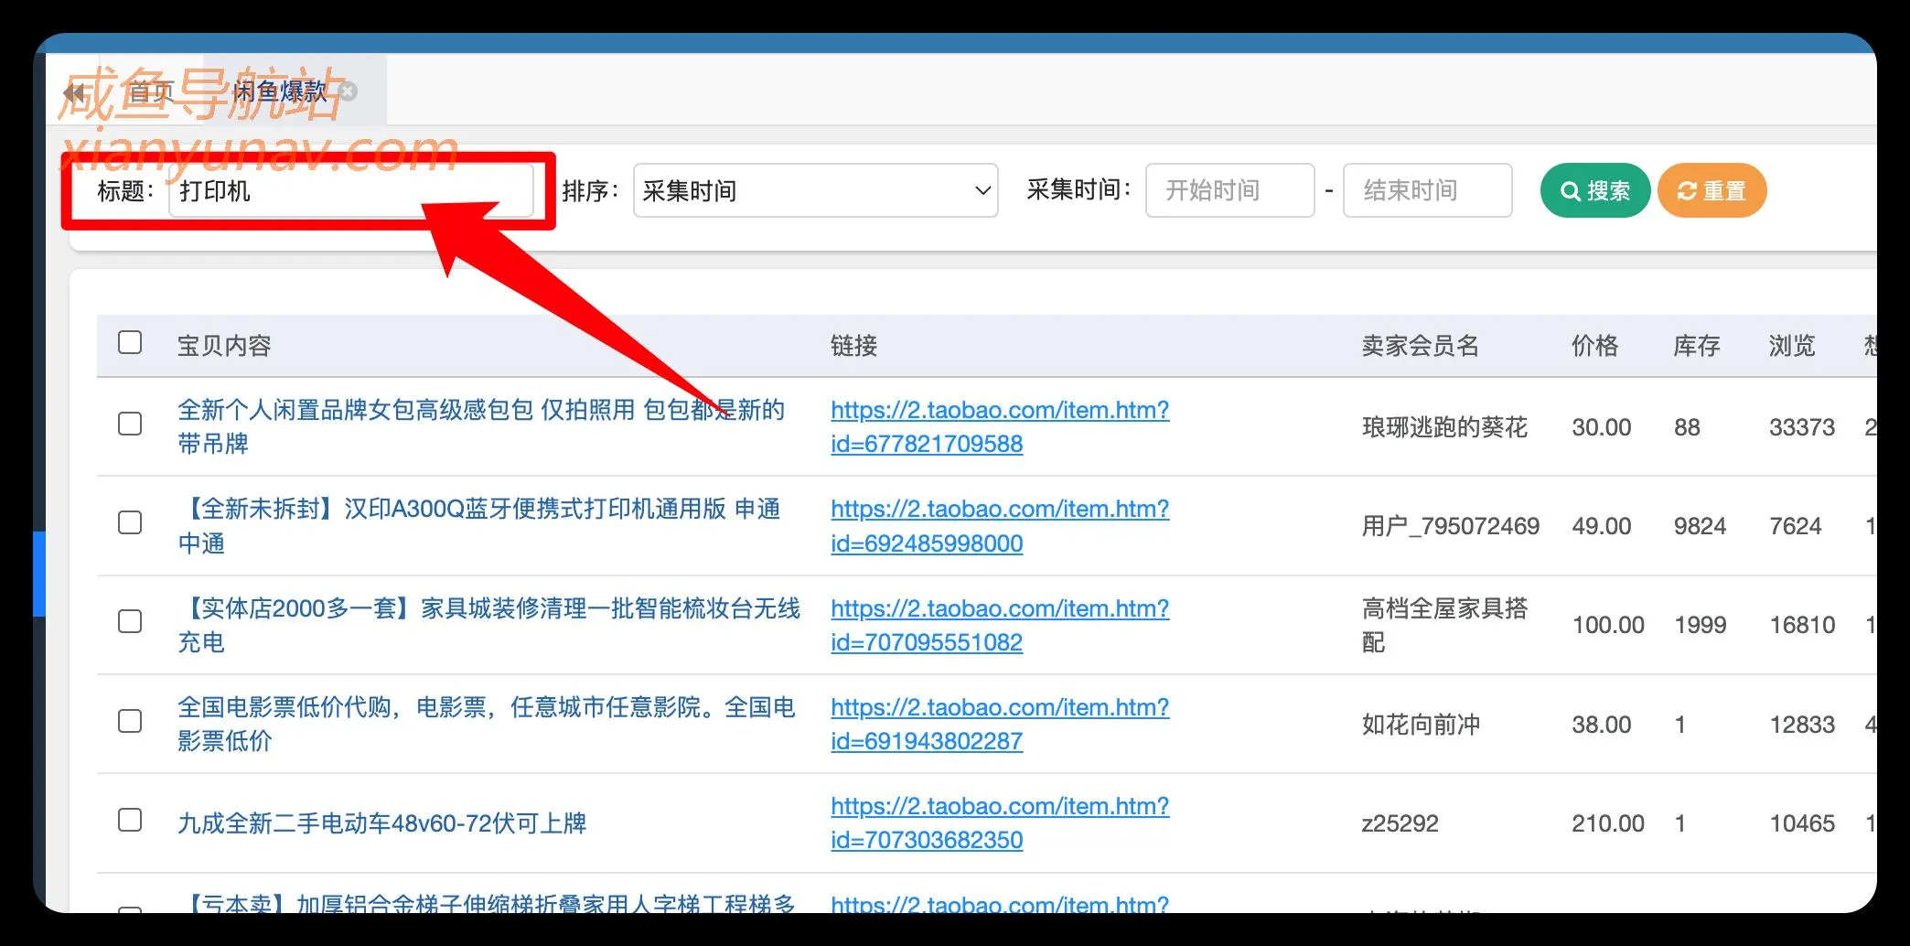The width and height of the screenshot is (1910, 946).
Task: Check the 汉印A300Q 打印机 row checkbox
Action: pos(129,523)
